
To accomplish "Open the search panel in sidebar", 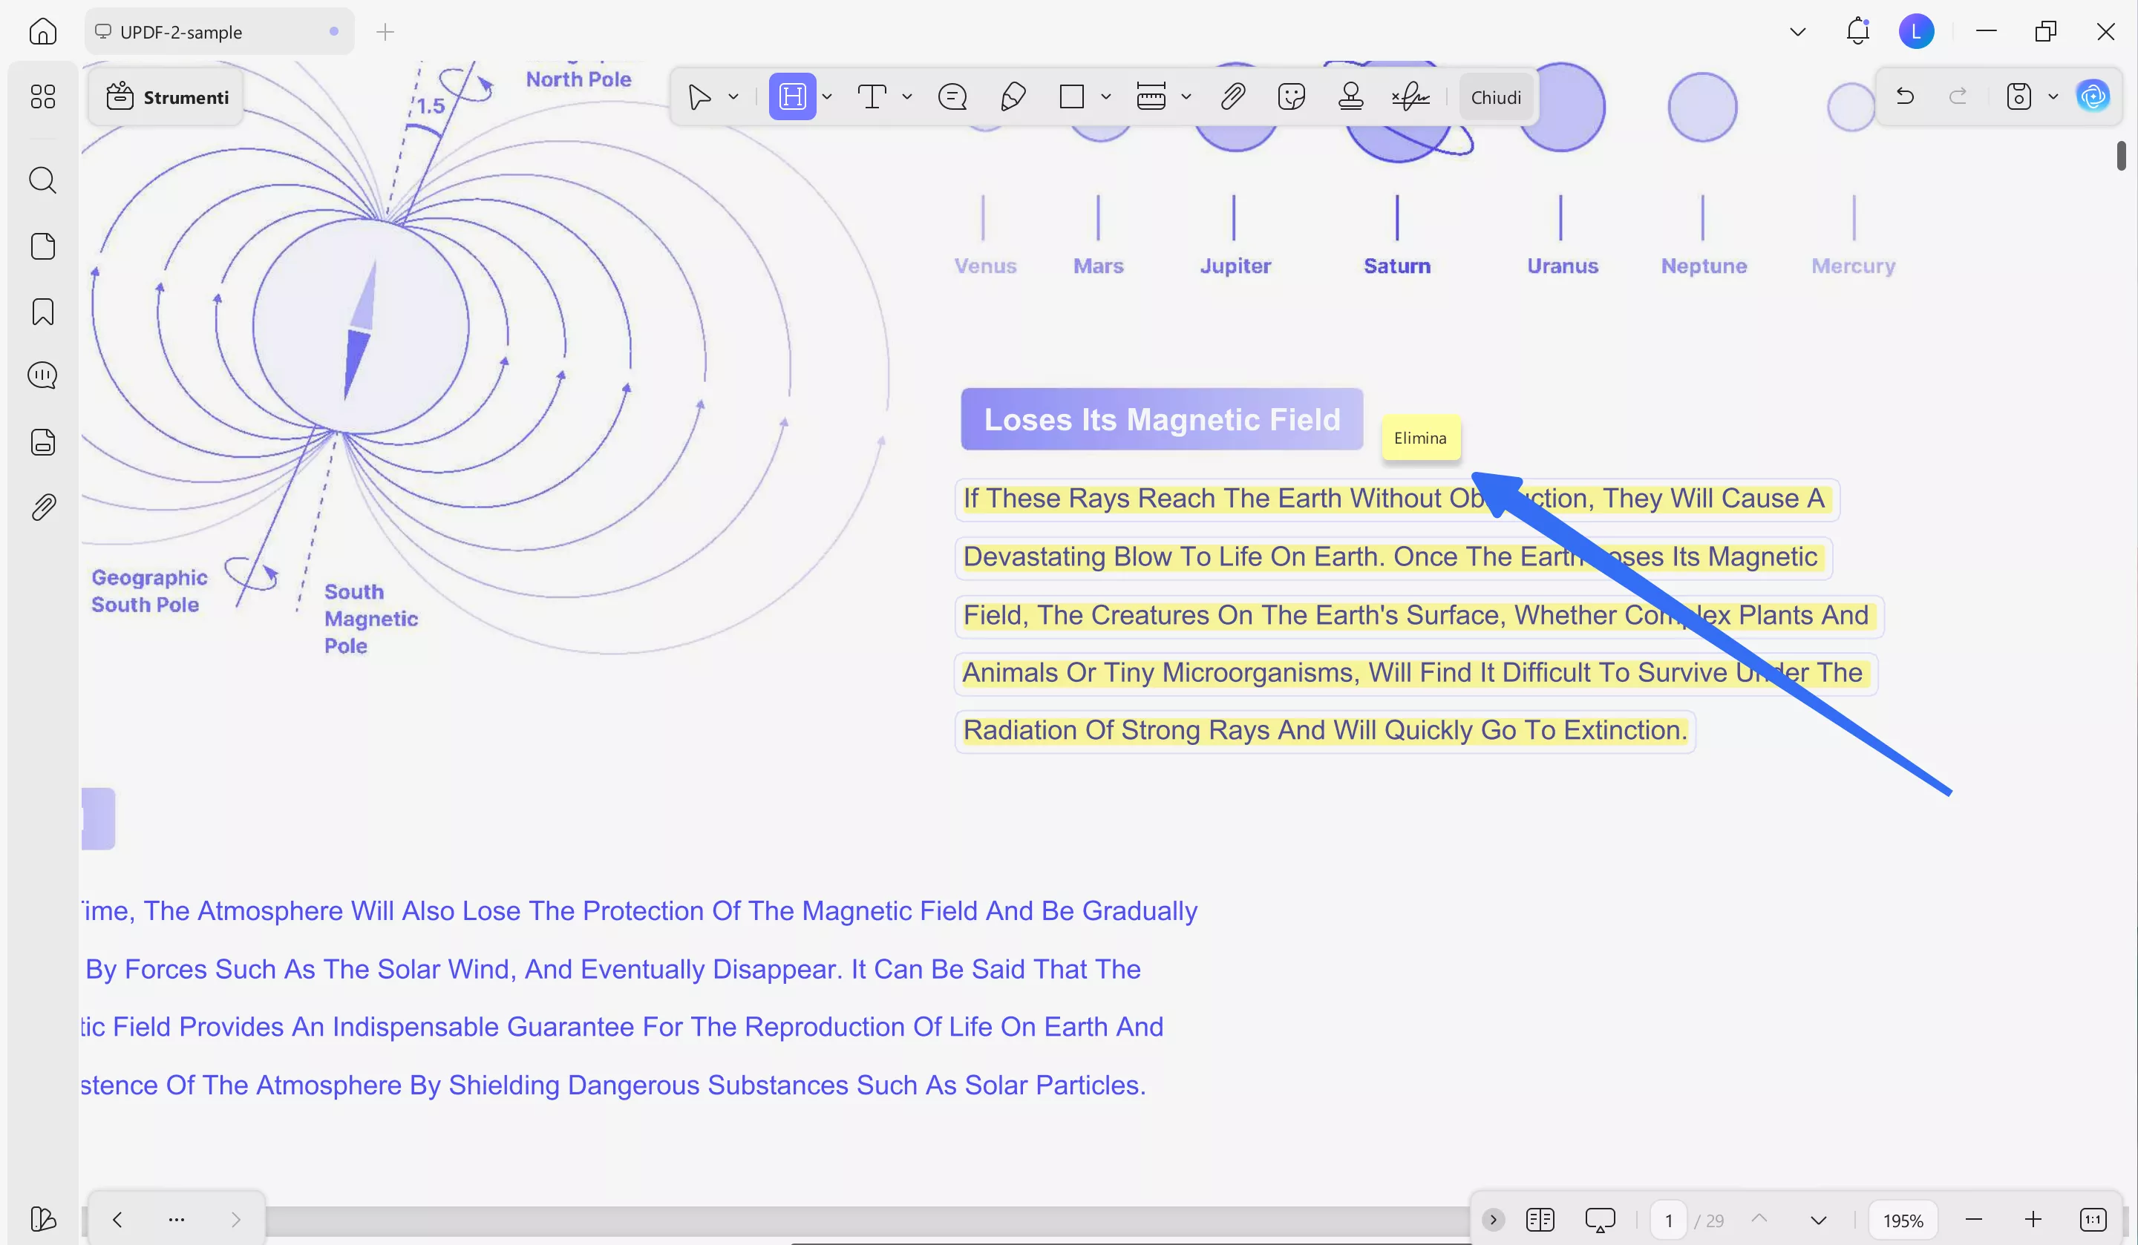I will coord(42,180).
